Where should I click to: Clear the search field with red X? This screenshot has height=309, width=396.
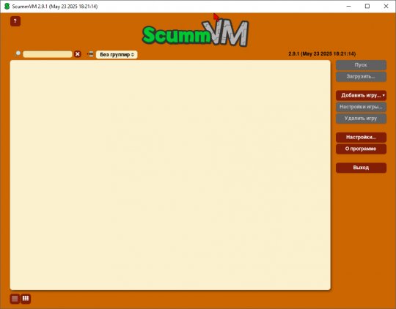point(78,54)
